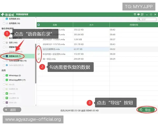Click the 00:29 duration cell

coord(112,59)
